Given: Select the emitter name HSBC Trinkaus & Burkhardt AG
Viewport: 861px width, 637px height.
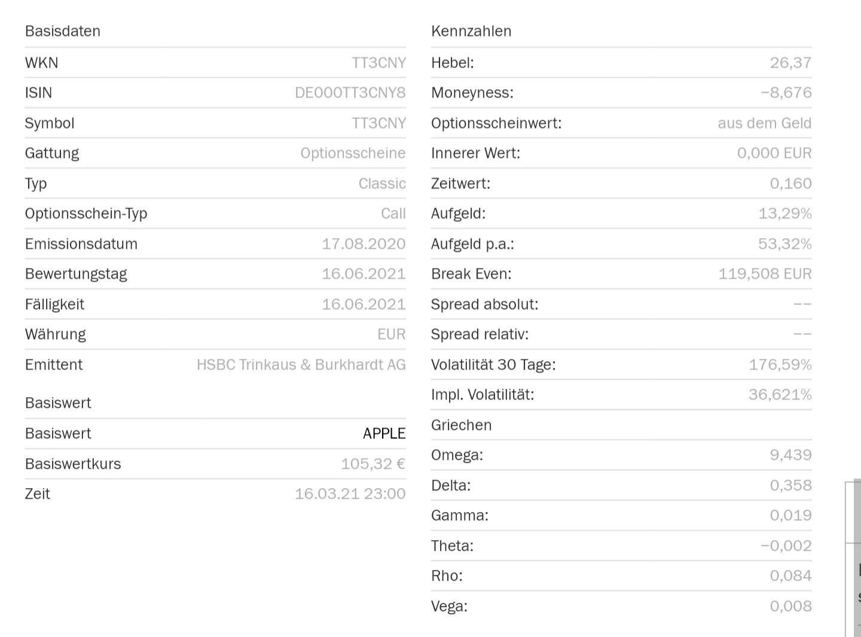Looking at the screenshot, I should [301, 365].
